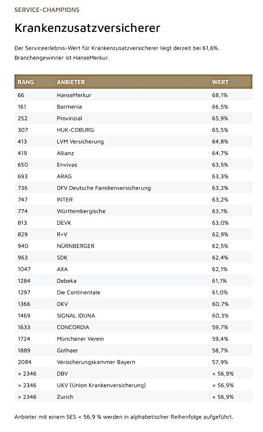
Task: Click the Allianz provider name
Action: 65,153
